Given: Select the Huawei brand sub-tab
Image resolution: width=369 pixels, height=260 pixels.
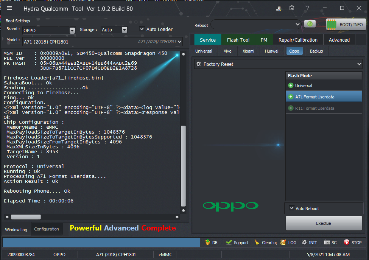Looking at the screenshot, I should coord(271,51).
